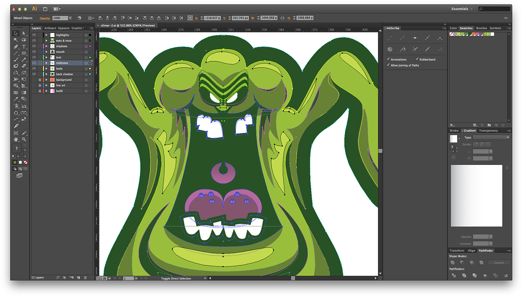Open the Essentials workspace dropdown
This screenshot has height=296, width=522.
(461, 8)
